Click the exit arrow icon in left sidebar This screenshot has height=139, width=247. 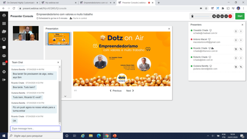point(4,80)
